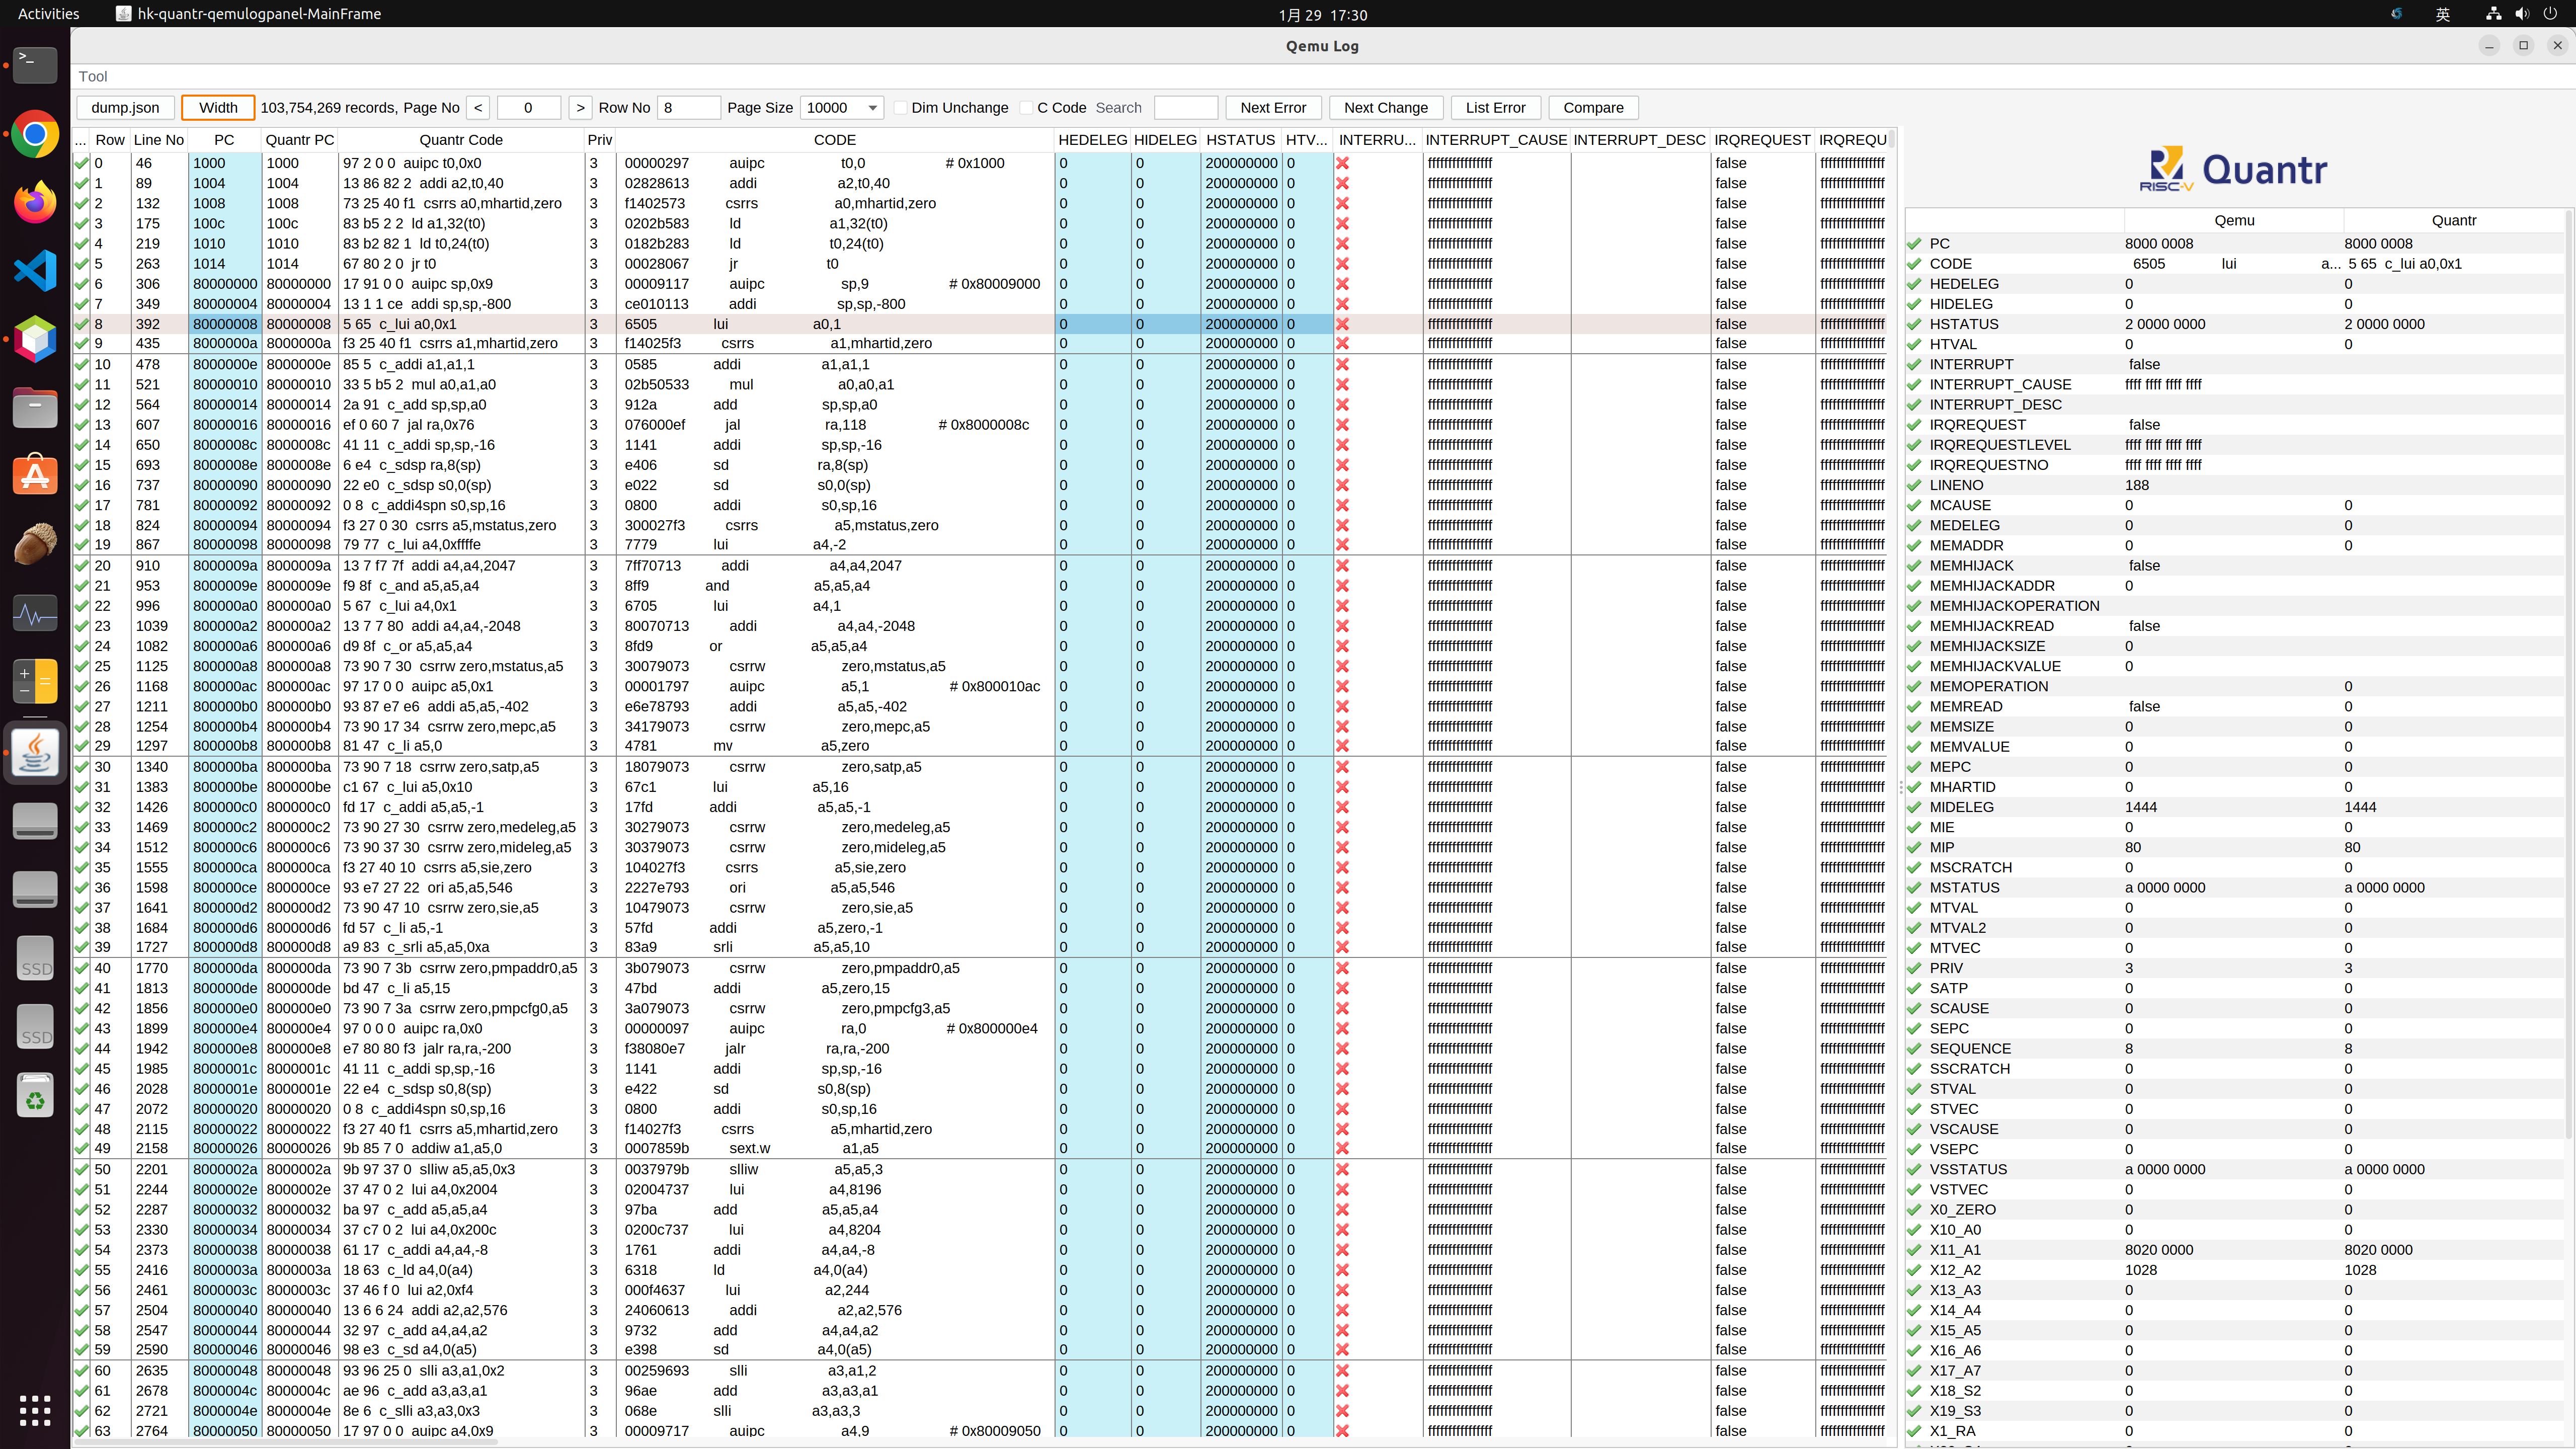Click the green check next to SEQUENCE register
This screenshot has height=1449, width=2576.
coord(1914,1049)
